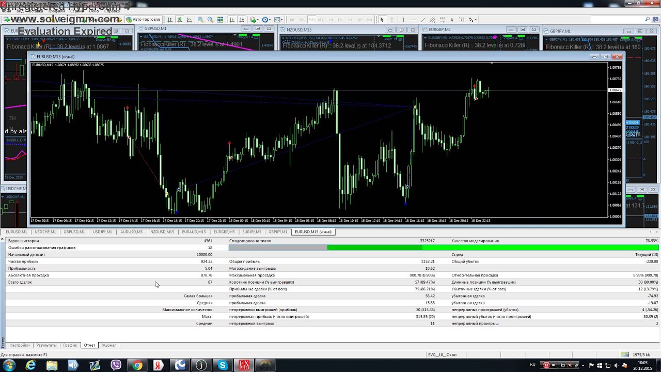Zoom in the chart

[x=201, y=20]
